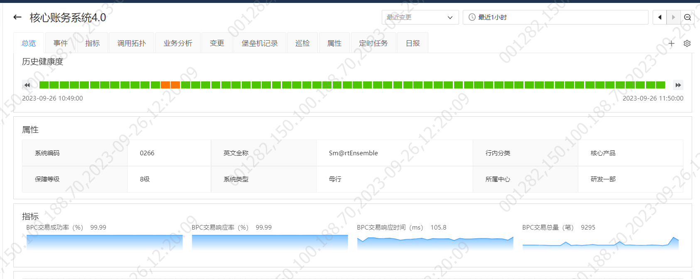The width and height of the screenshot is (700, 279).
Task: Zoom out the time range magnifier icon
Action: pyautogui.click(x=688, y=17)
